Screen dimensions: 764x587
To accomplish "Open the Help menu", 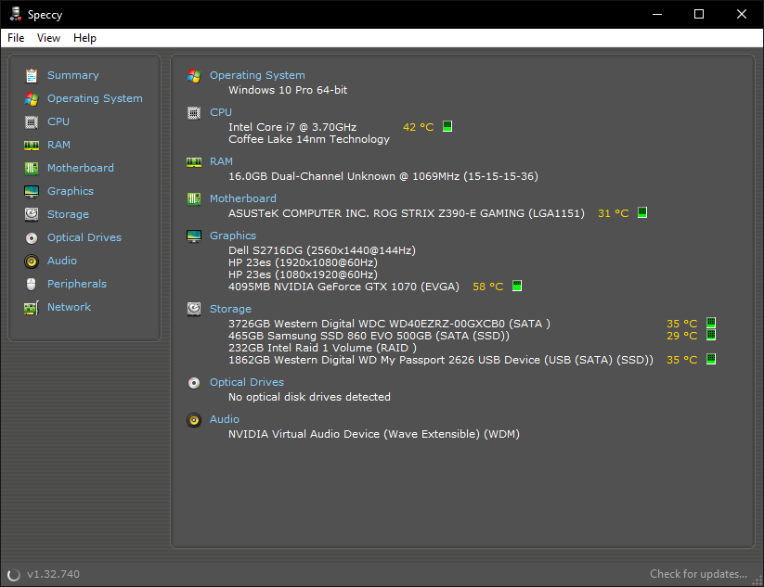I will [84, 38].
